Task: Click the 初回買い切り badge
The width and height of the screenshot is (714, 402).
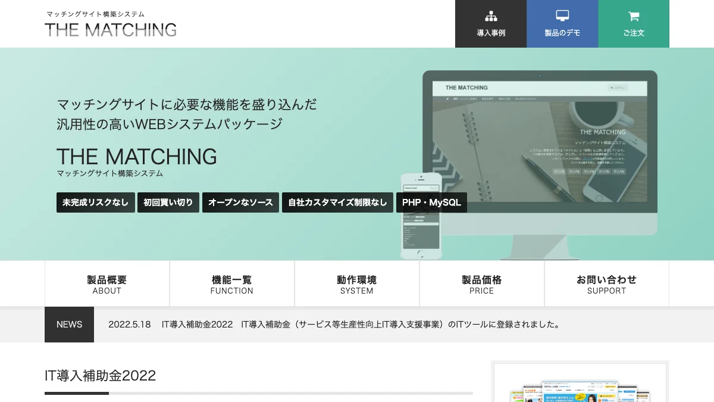Action: [168, 202]
